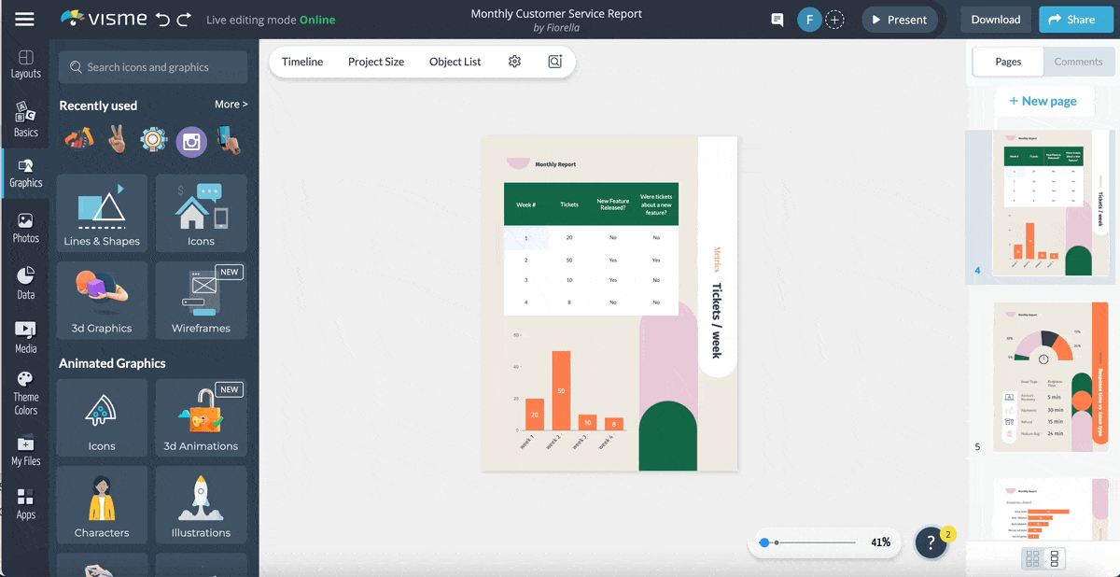Image resolution: width=1120 pixels, height=577 pixels.
Task: Switch to the Comments tab
Action: pos(1078,62)
